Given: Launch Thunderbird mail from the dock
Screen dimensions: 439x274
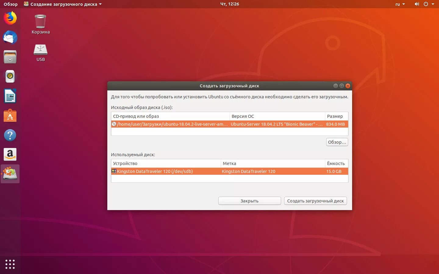Looking at the screenshot, I should pyautogui.click(x=10, y=37).
